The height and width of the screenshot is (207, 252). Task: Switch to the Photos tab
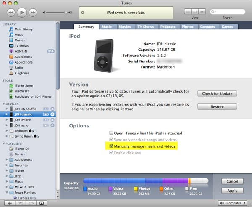pyautogui.click(x=187, y=27)
